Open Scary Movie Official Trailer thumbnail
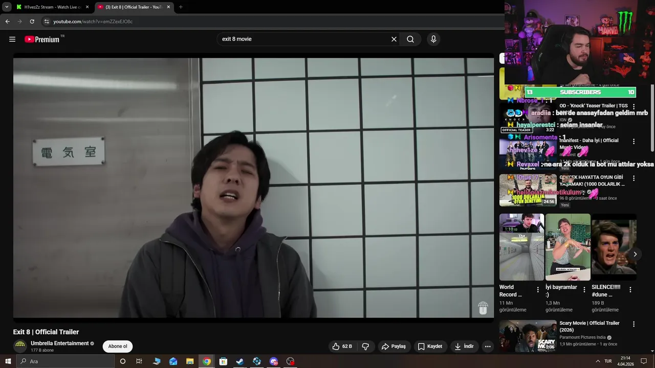This screenshot has width=655, height=368. [528, 336]
